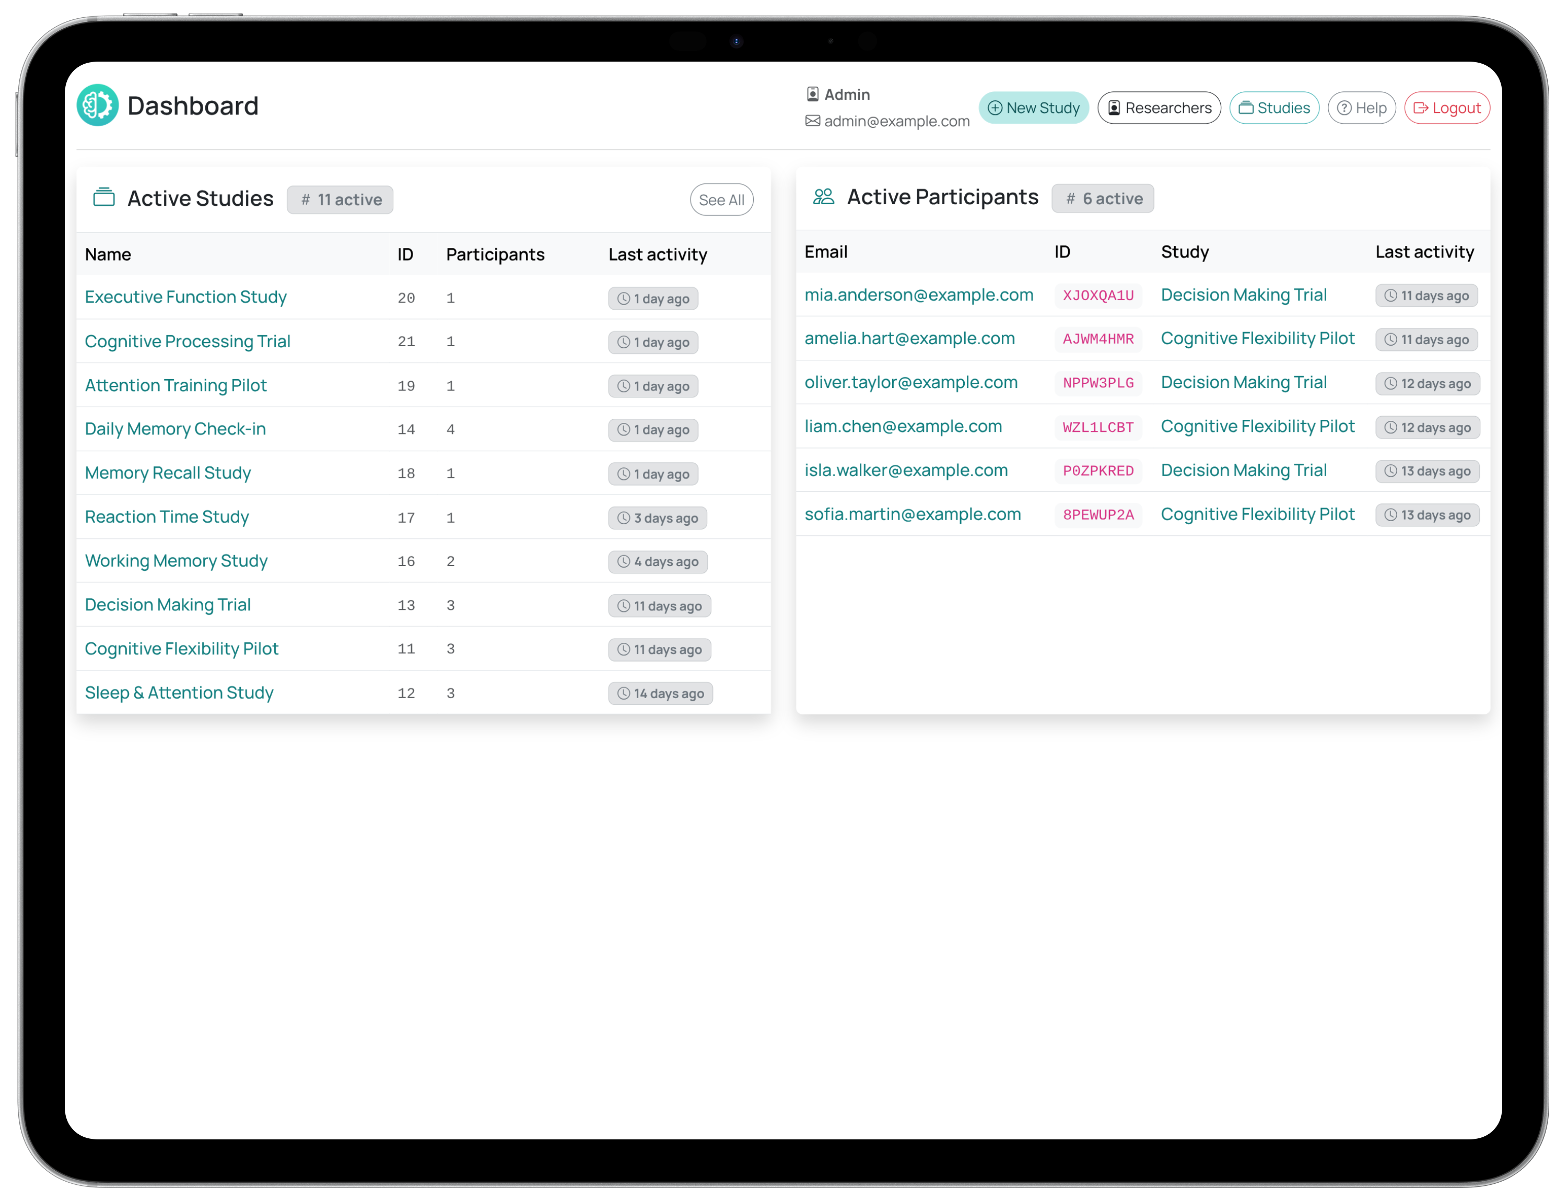The width and height of the screenshot is (1567, 1201).
Task: Open the Executive Function Study link
Action: [x=185, y=297]
